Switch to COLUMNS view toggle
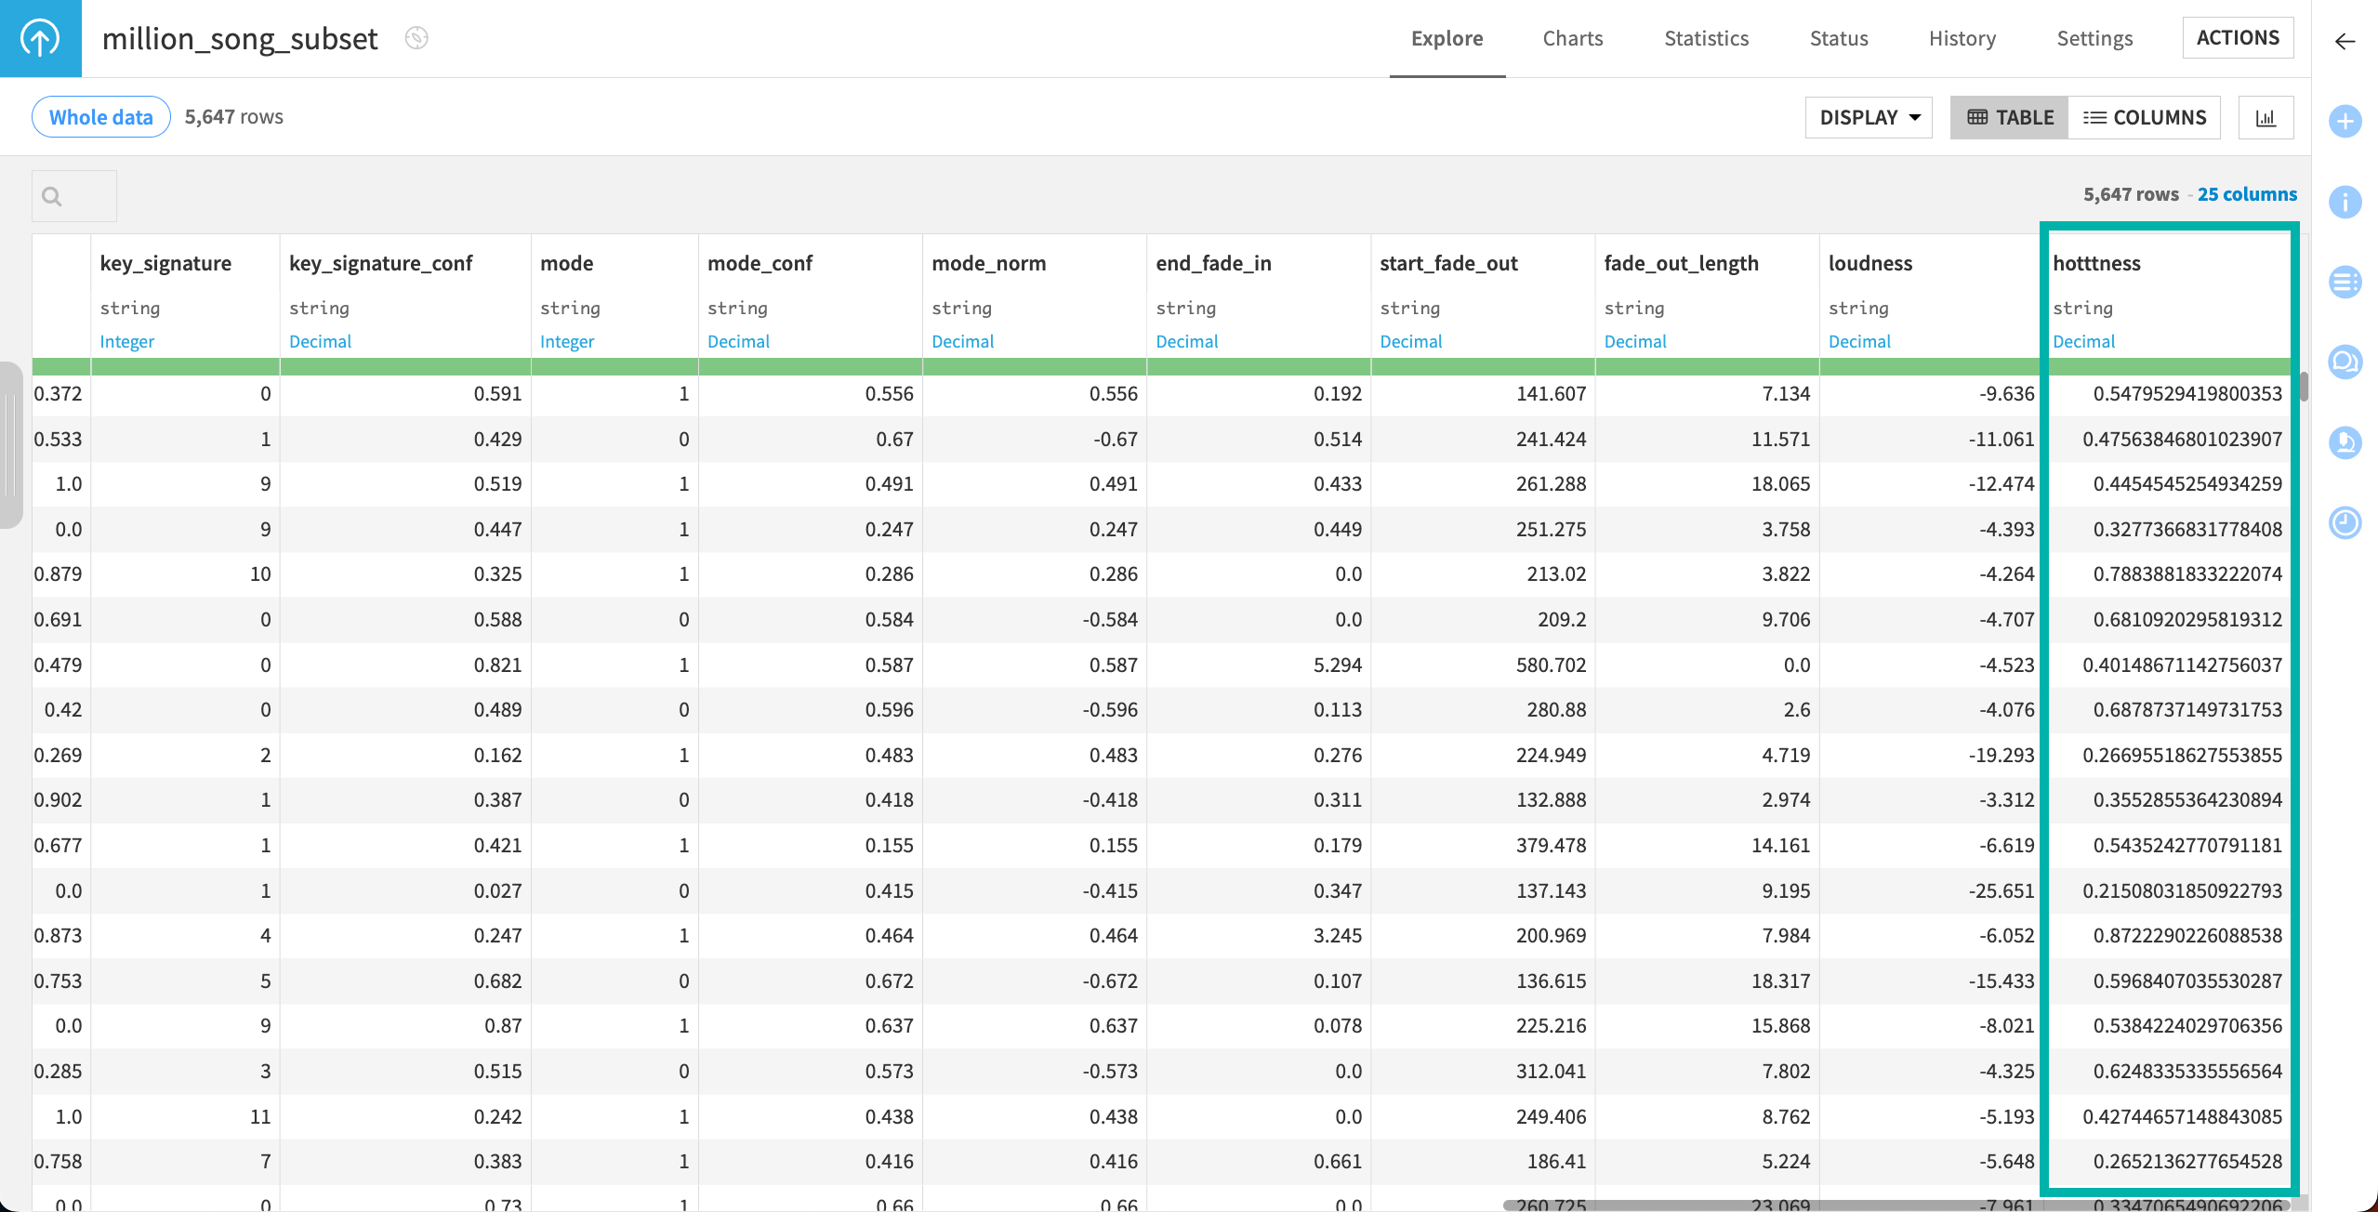The width and height of the screenshot is (2378, 1212). (2144, 118)
